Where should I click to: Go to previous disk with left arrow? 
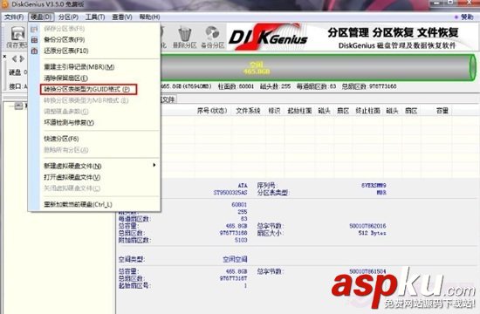(14, 58)
